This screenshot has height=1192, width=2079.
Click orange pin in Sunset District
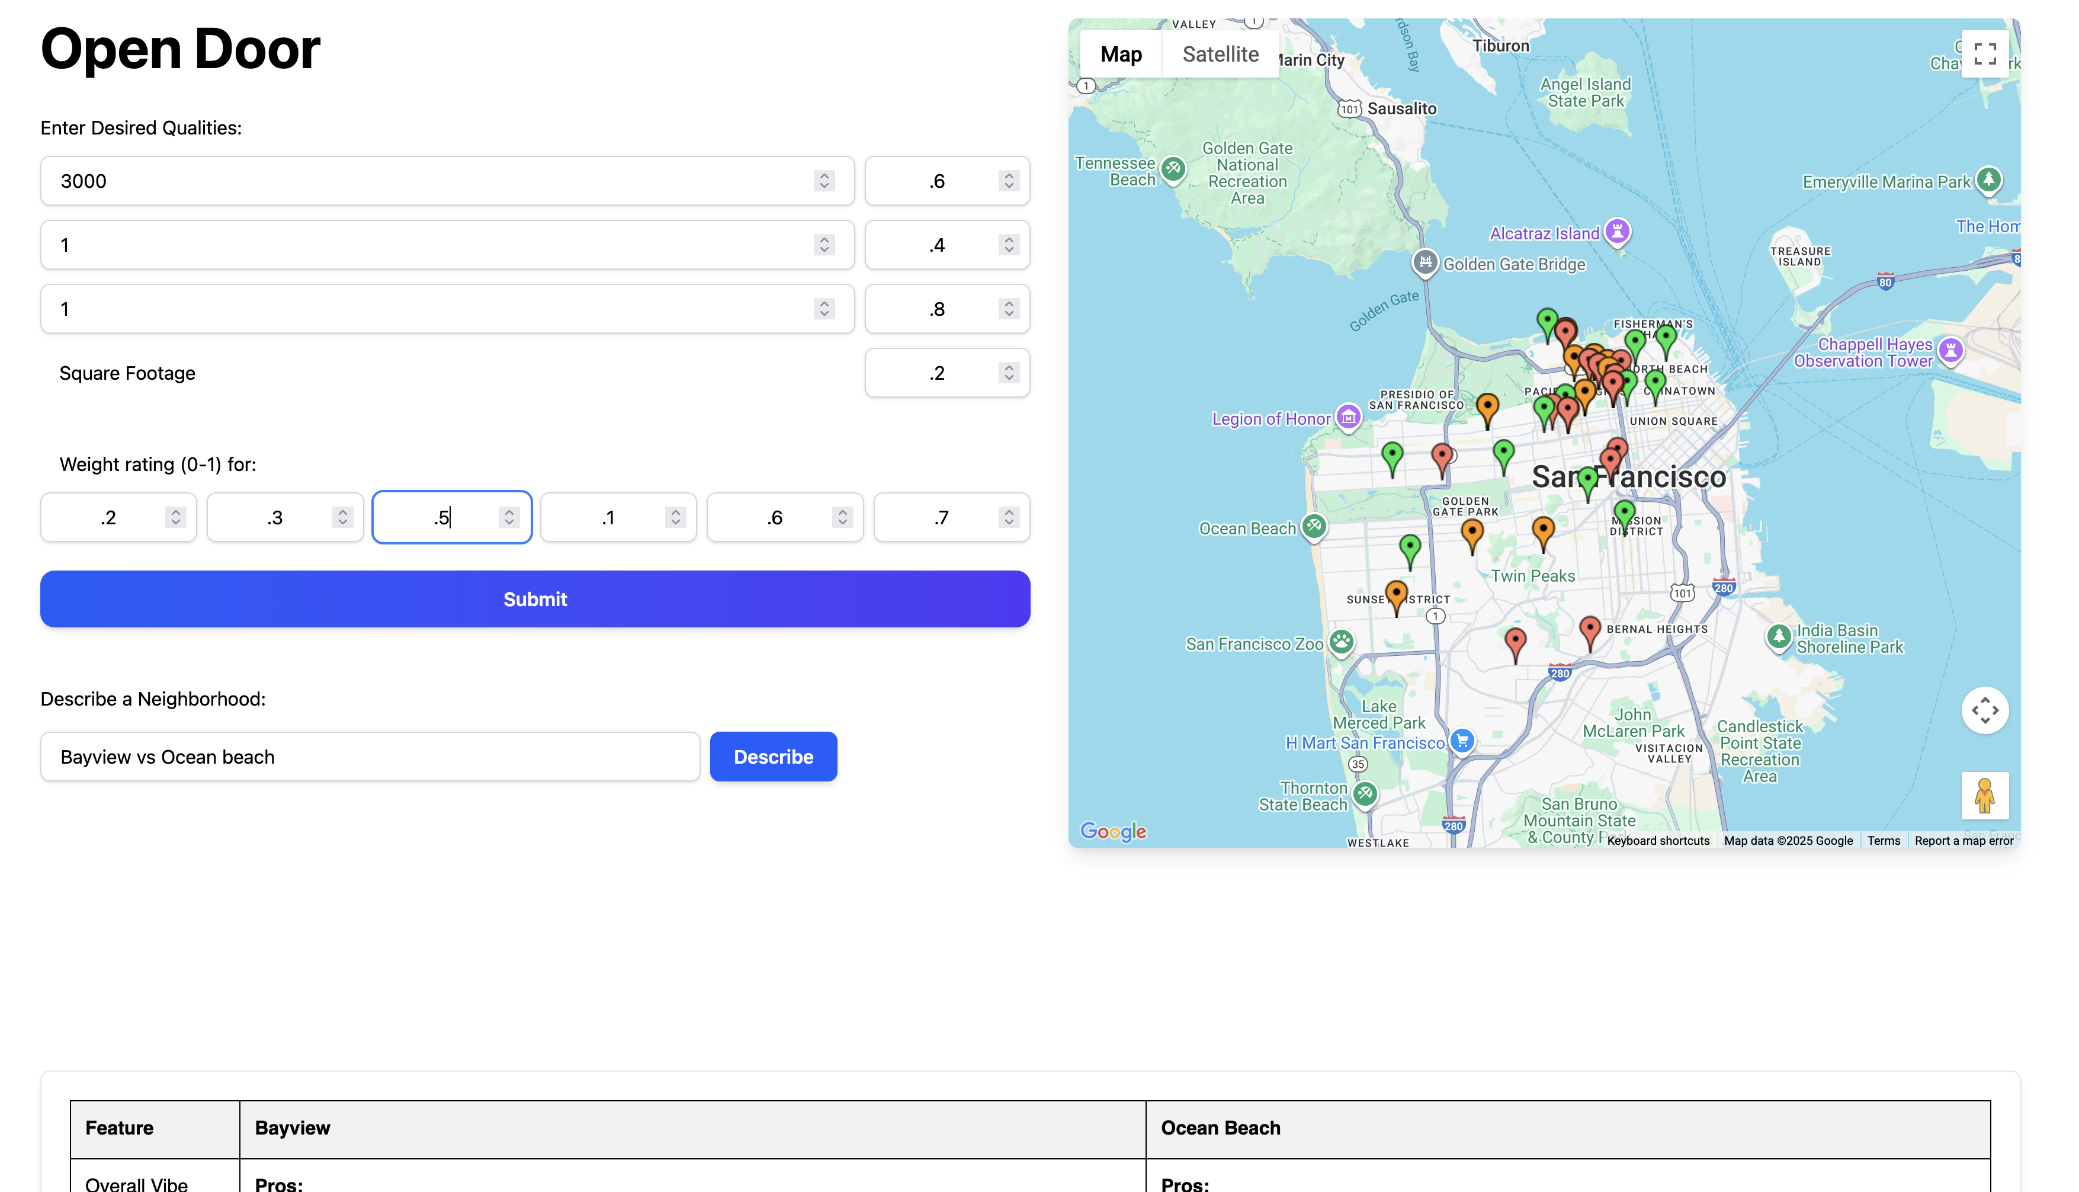tap(1395, 594)
